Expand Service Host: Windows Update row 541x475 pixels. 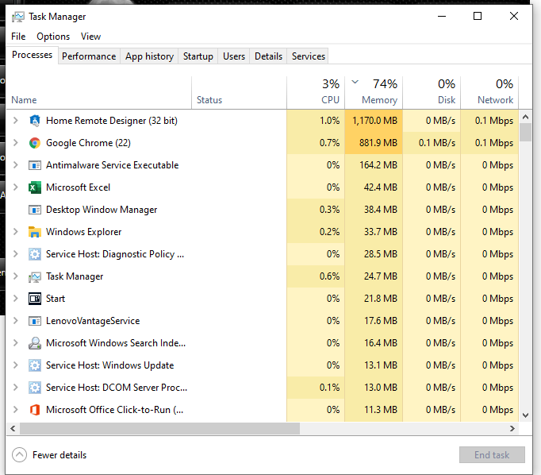pyautogui.click(x=16, y=365)
